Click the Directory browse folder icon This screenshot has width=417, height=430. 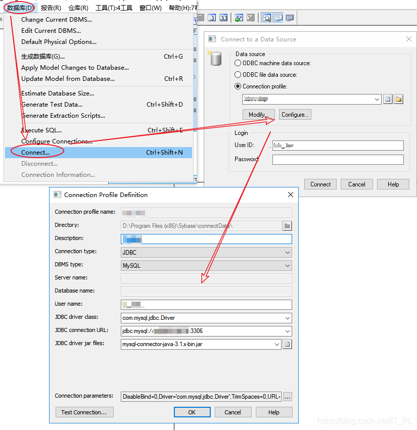[287, 226]
